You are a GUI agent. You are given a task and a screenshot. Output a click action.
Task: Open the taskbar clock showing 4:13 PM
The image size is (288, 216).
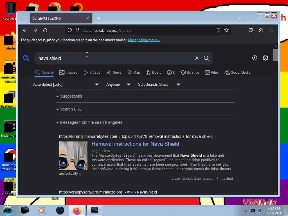(x=274, y=211)
